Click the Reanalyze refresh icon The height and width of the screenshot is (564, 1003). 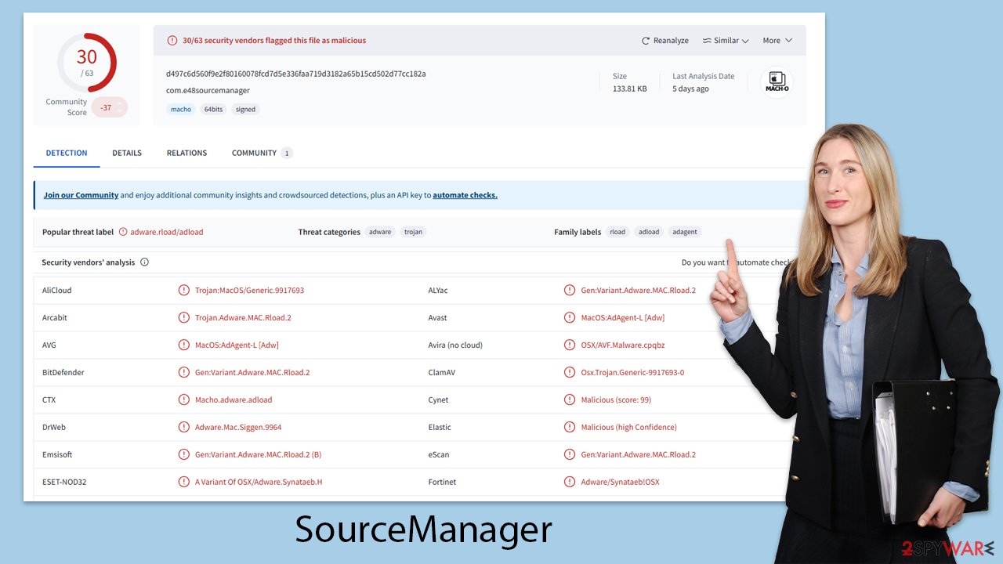[646, 41]
